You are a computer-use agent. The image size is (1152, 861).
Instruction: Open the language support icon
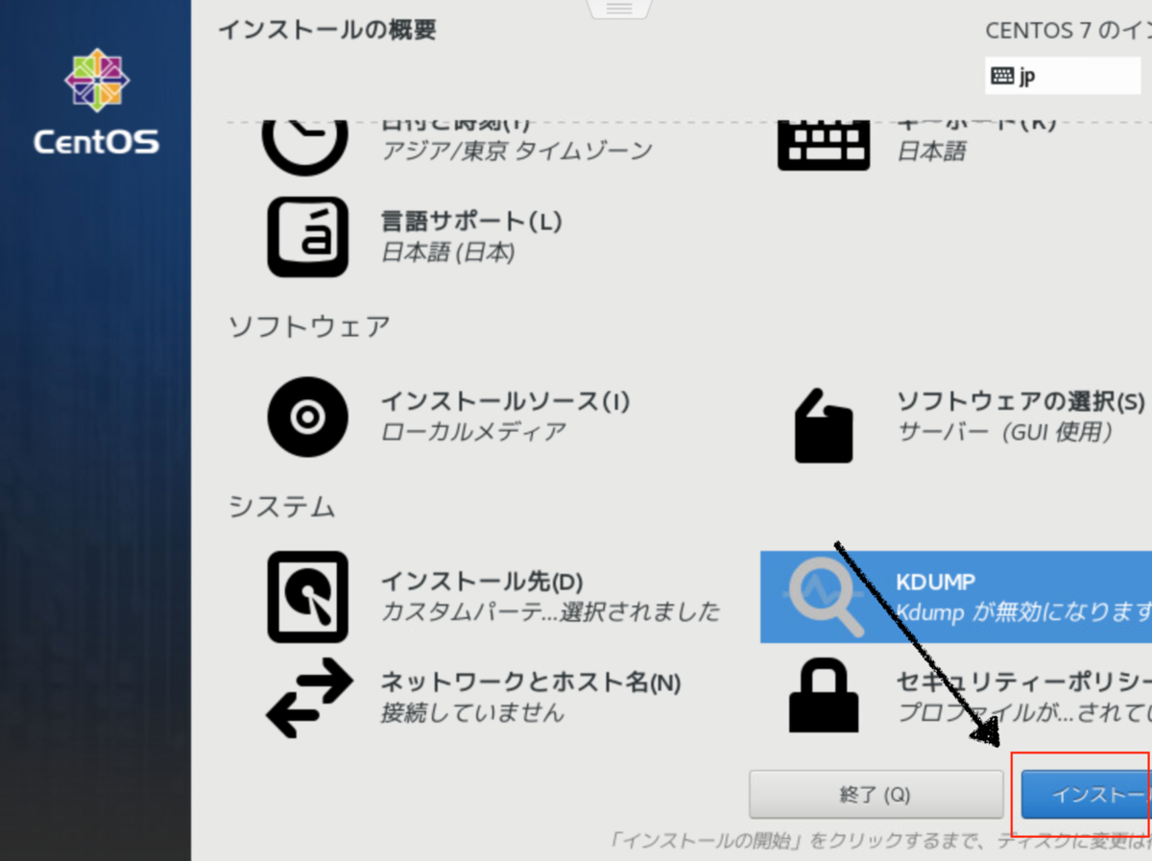pos(307,236)
